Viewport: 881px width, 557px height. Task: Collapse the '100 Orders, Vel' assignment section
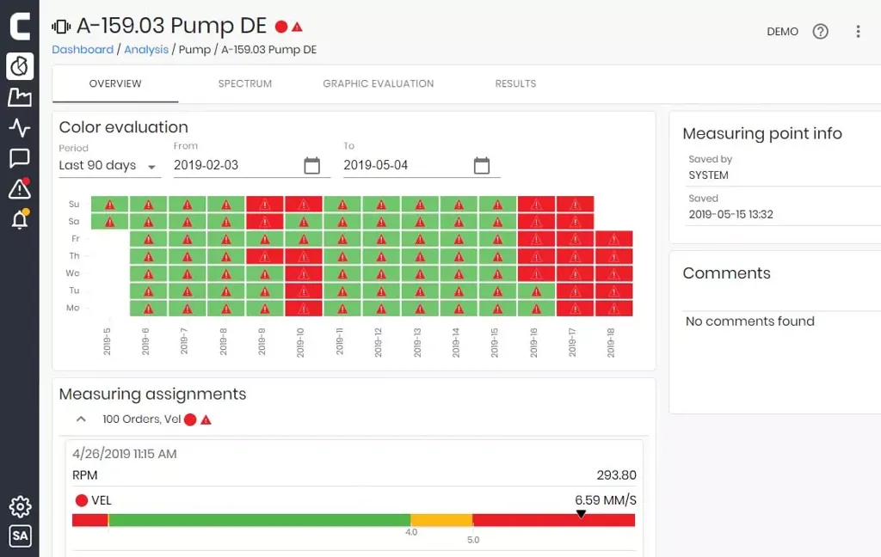[x=82, y=419]
